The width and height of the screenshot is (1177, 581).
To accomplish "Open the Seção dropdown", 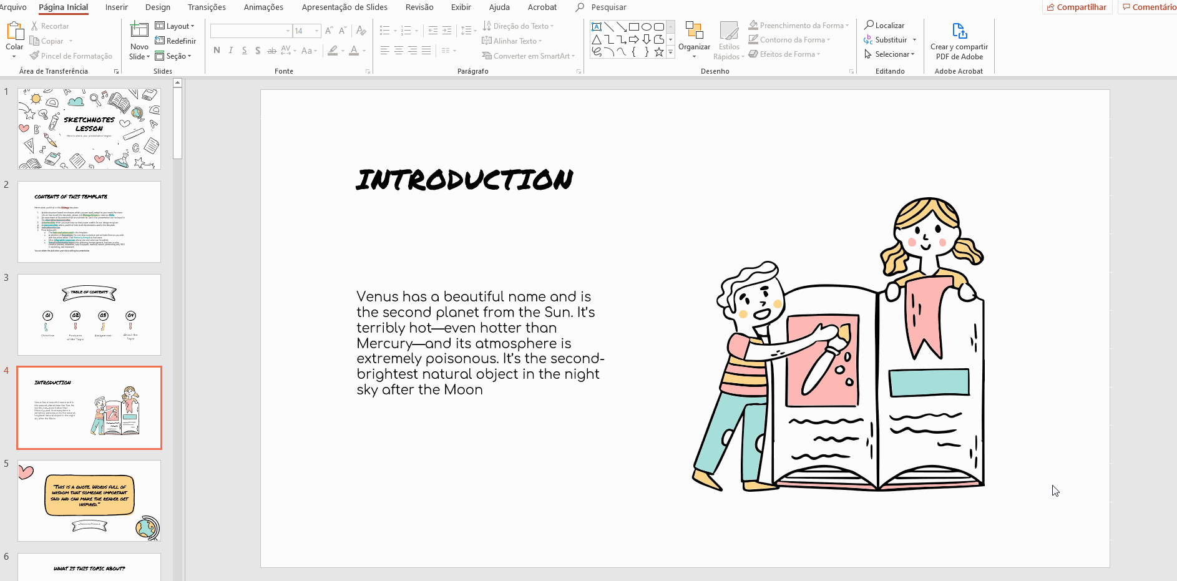I will (x=173, y=56).
